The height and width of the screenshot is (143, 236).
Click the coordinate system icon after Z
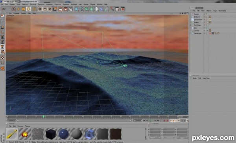click(55, 9)
